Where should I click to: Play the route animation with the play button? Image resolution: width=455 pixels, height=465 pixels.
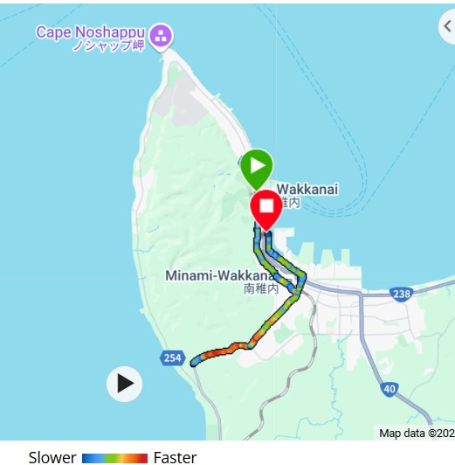pyautogui.click(x=124, y=384)
